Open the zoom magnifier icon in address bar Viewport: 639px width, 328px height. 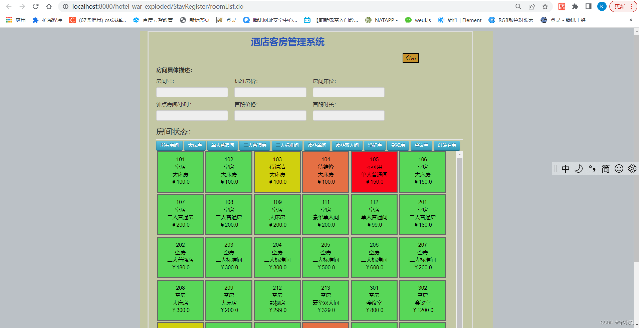click(x=518, y=6)
